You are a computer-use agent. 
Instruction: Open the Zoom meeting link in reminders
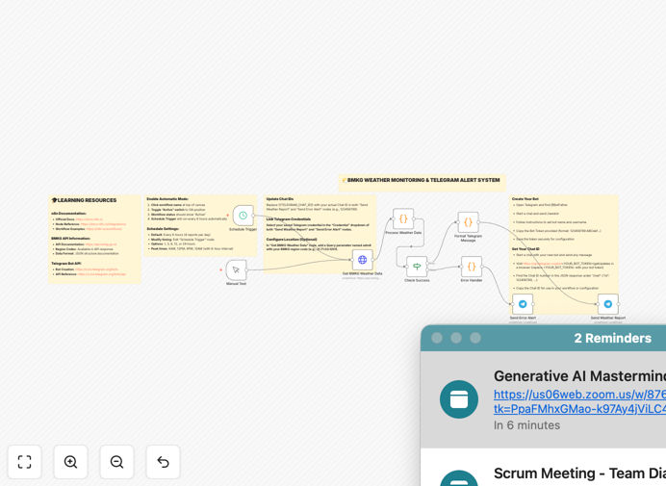point(579,401)
